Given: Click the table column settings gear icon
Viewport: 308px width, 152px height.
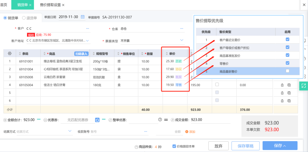Looking at the screenshot, I should (x=10, y=53).
